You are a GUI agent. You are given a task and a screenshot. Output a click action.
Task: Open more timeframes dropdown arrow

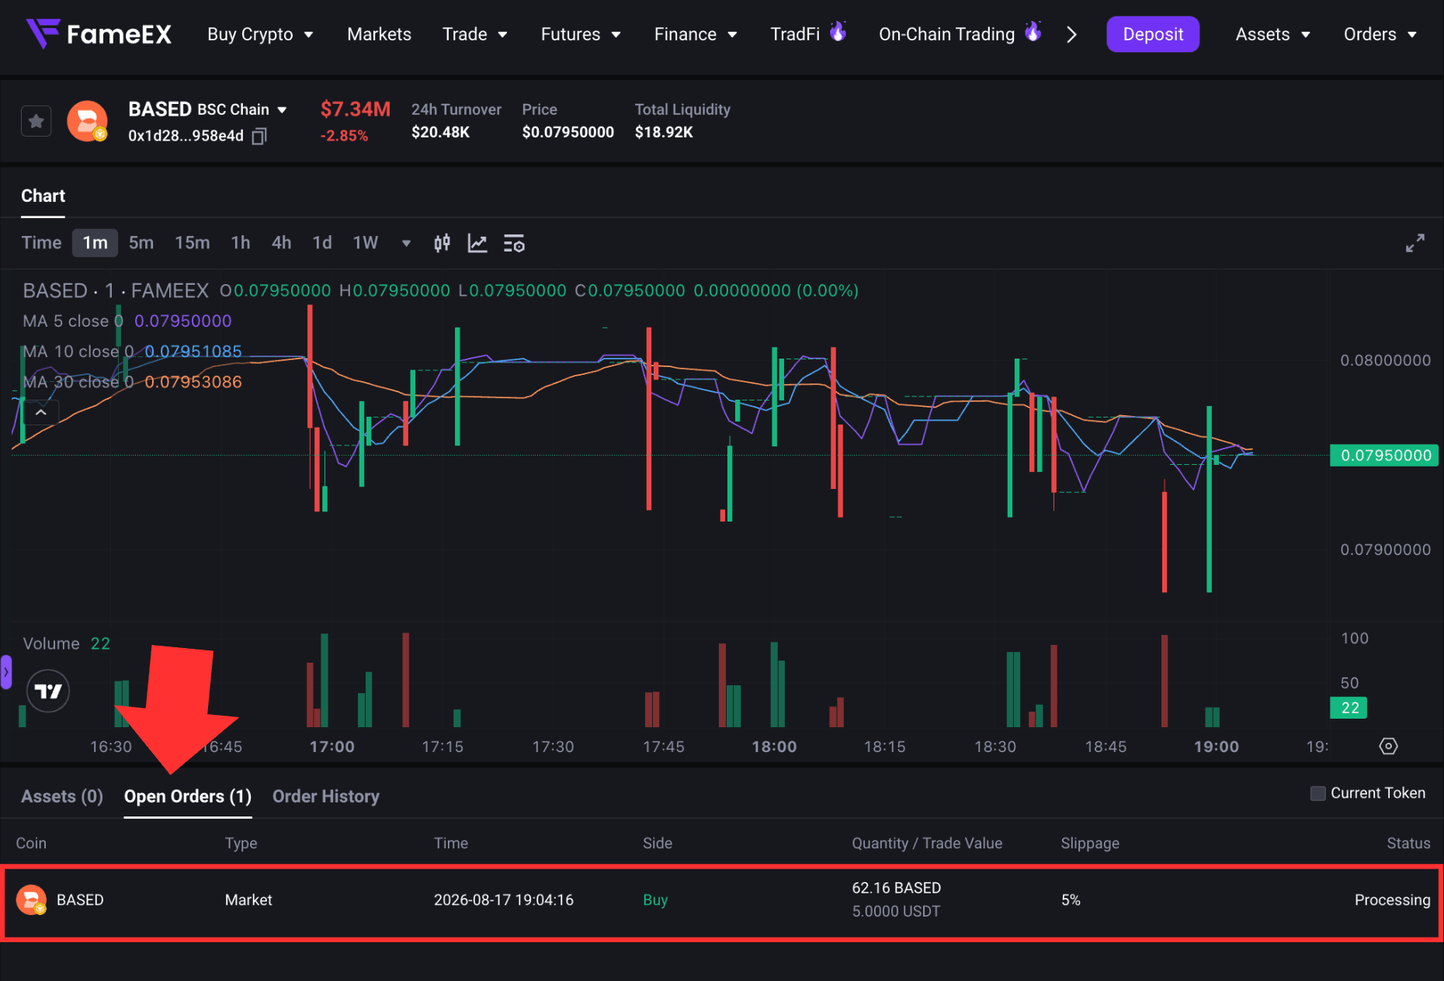406,243
